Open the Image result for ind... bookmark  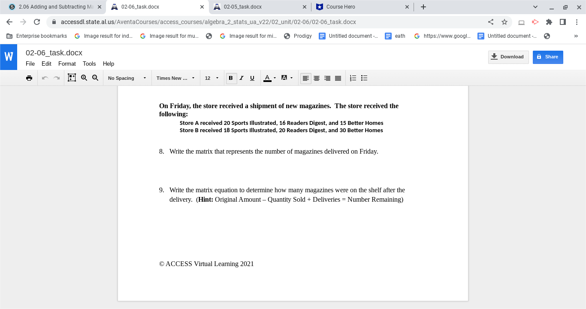coord(103,36)
